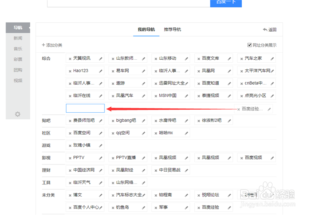The height and width of the screenshot is (215, 313).
Task: Remove the PPTV link with its X
Action: (70, 158)
